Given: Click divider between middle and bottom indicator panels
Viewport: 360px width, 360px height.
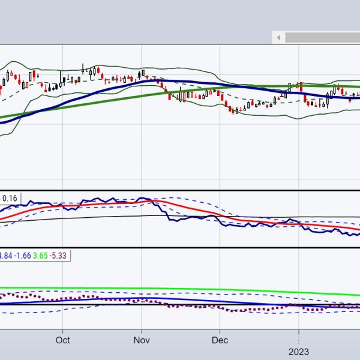Looking at the screenshot, I should pyautogui.click(x=180, y=247).
